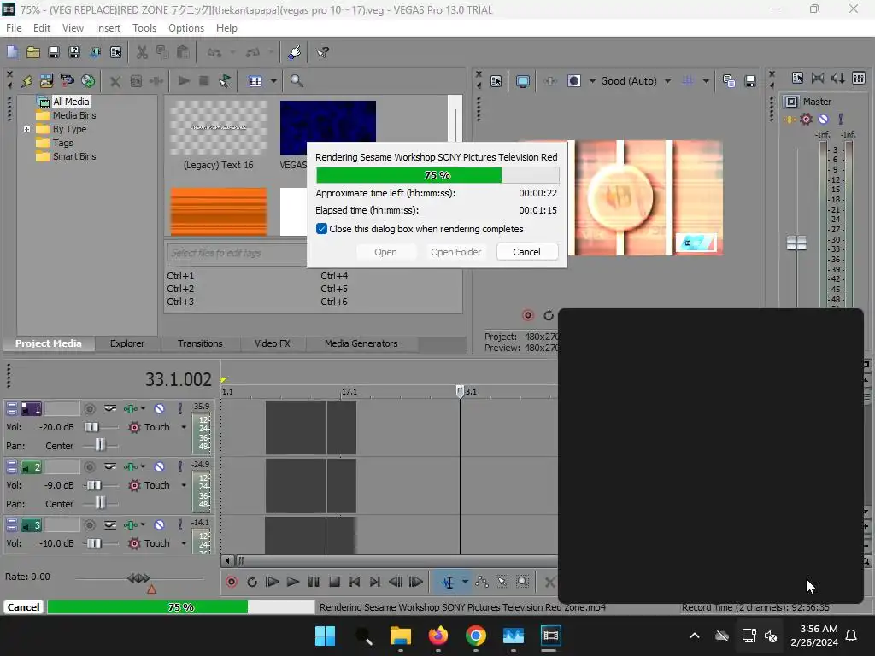Mute audio track 2
Screen dimensions: 875x656
pos(159,467)
